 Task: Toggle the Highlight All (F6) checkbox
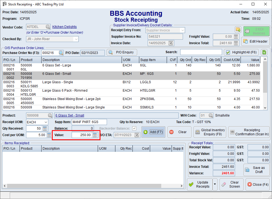(228, 52)
